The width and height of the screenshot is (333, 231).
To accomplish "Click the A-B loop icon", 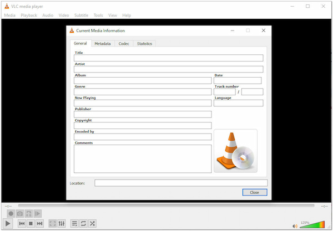I will tap(29, 214).
